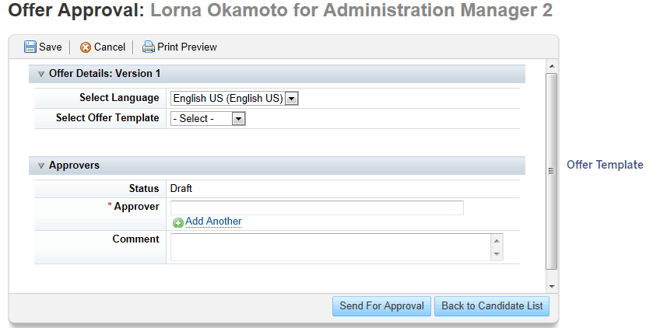Collapse the Offer Details: Version 1 section
The width and height of the screenshot is (653, 328).
(x=40, y=74)
